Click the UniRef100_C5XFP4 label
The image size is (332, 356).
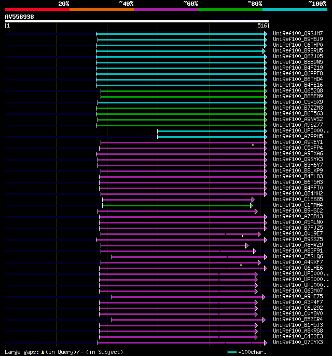tap(298, 148)
